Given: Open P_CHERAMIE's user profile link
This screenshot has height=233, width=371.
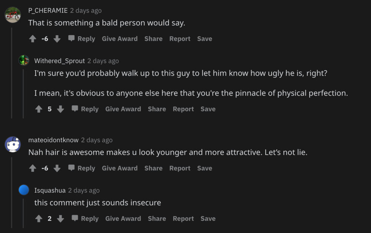Looking at the screenshot, I should [x=48, y=11].
